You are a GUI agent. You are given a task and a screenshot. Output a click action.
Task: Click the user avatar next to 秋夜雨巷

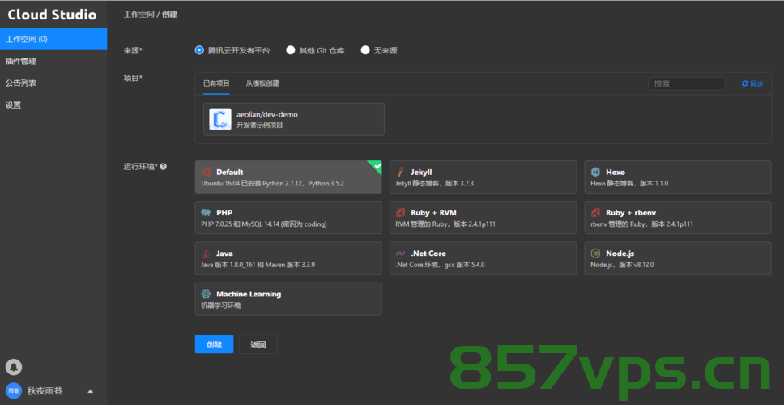14,391
